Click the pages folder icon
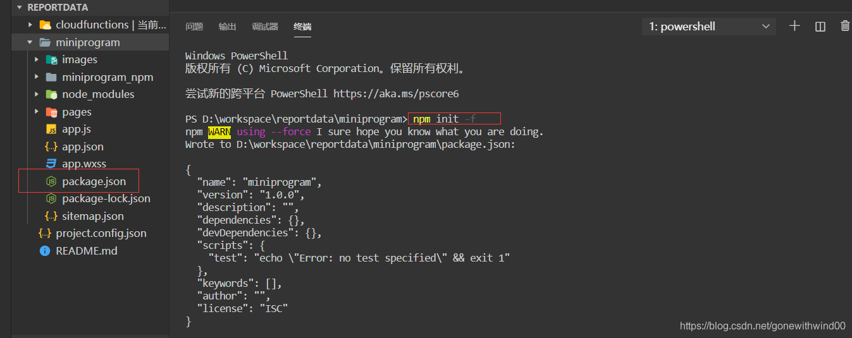The image size is (852, 338). [x=51, y=112]
